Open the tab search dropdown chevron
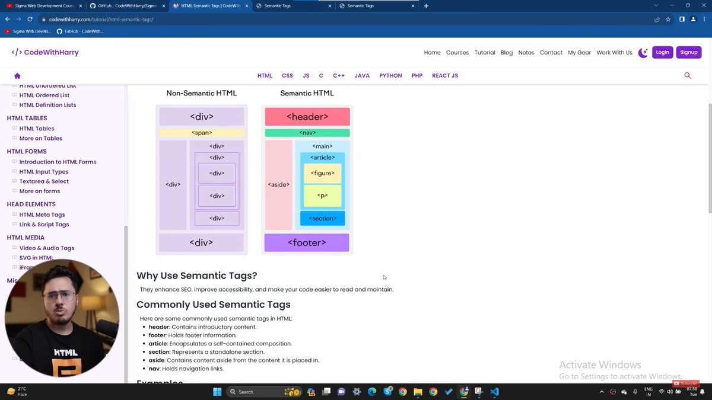The height and width of the screenshot is (400, 712). [655, 6]
